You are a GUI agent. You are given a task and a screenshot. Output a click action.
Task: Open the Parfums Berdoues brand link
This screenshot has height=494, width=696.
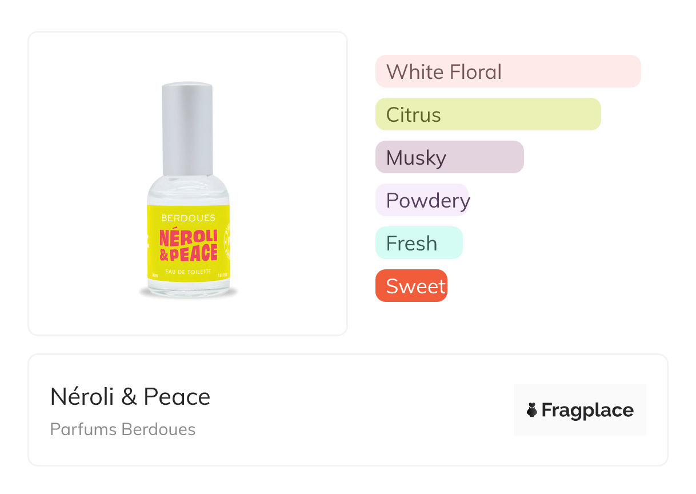coord(123,429)
